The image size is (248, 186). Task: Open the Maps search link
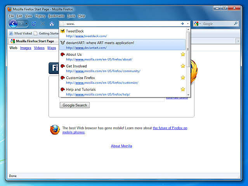pos(52,48)
